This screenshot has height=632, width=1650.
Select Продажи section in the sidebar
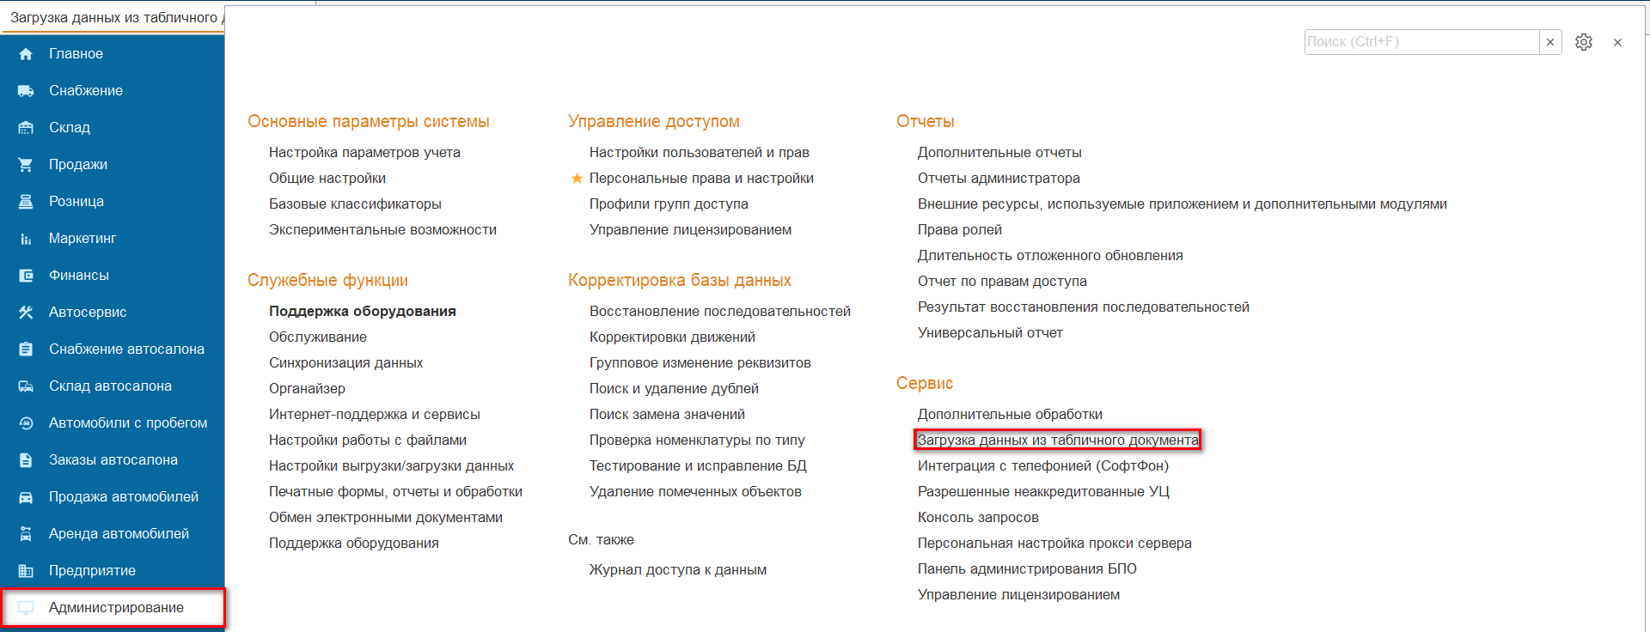coord(78,165)
